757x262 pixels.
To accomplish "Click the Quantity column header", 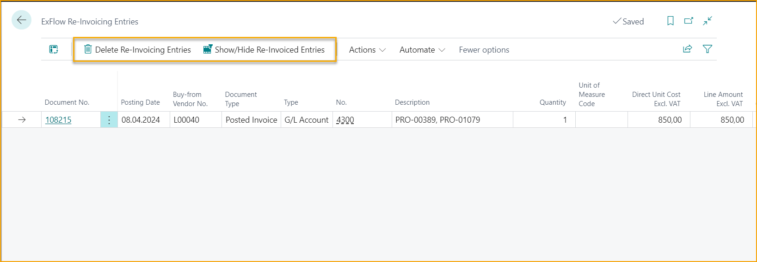I will [x=553, y=102].
